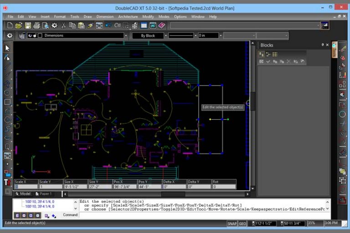
Task: Click the vertical Tools tab on right edge
Action: [335, 51]
